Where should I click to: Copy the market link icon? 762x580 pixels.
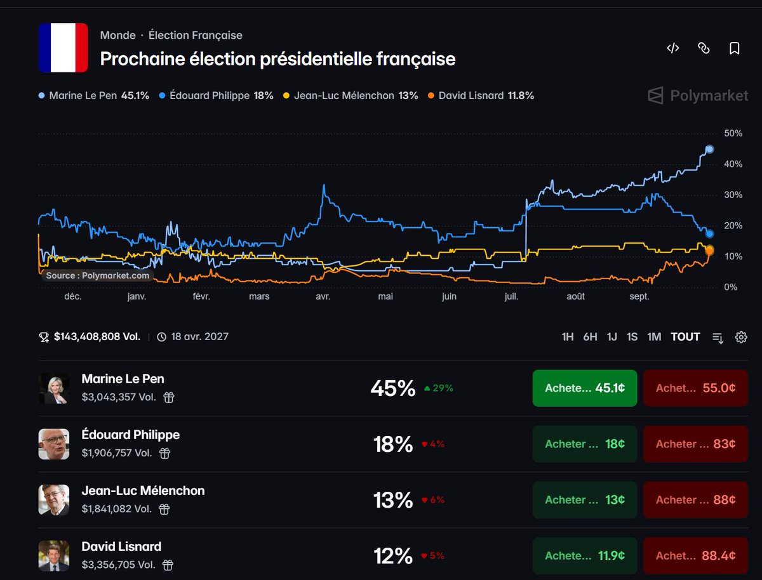coord(704,48)
